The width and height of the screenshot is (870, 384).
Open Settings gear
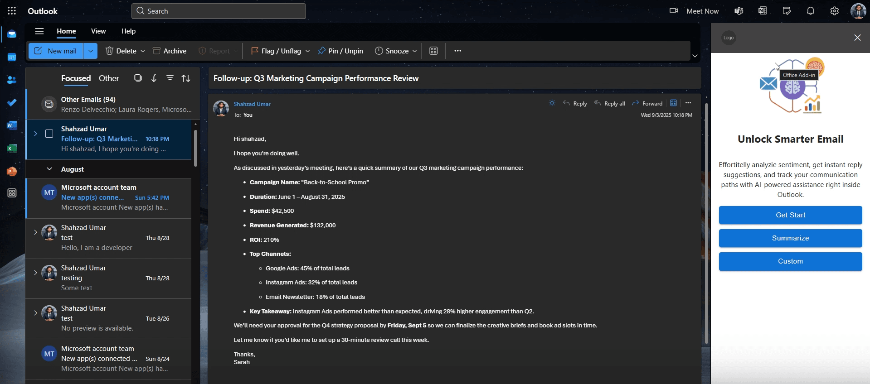tap(835, 11)
